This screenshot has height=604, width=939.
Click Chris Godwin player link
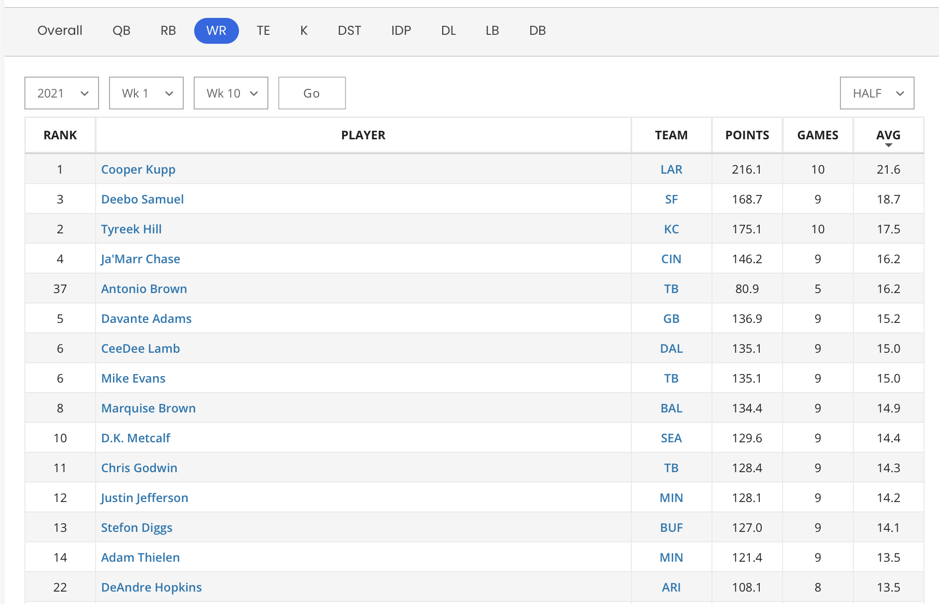[139, 468]
